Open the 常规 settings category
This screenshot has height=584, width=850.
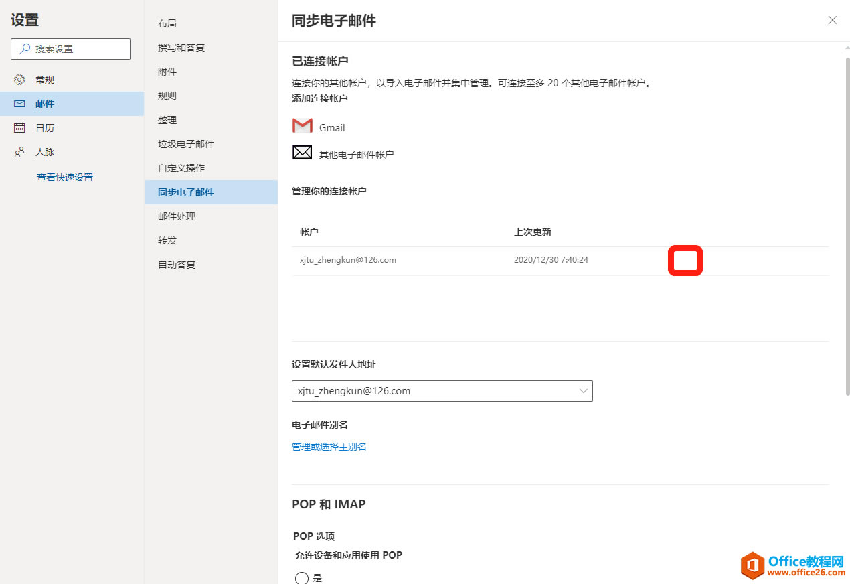pyautogui.click(x=72, y=80)
